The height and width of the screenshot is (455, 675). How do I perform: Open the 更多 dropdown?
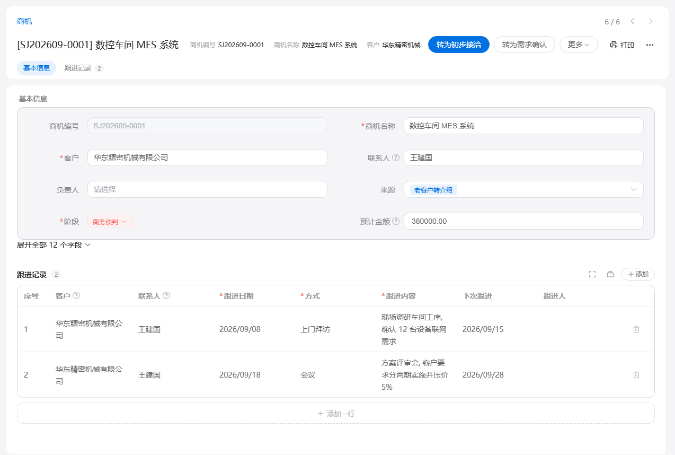(x=579, y=45)
